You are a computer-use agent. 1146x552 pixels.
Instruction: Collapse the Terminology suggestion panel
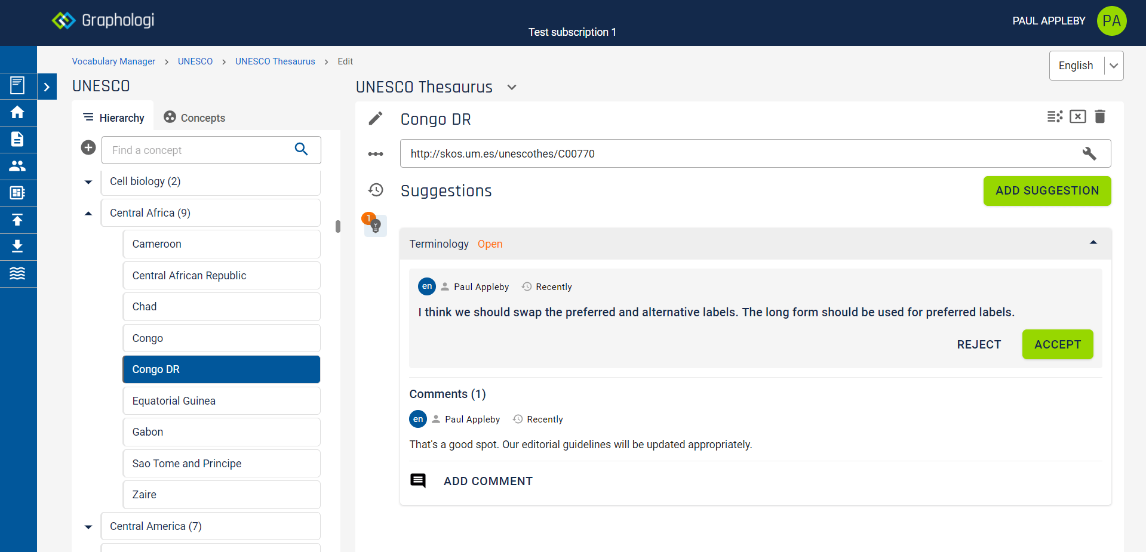[x=1093, y=243]
